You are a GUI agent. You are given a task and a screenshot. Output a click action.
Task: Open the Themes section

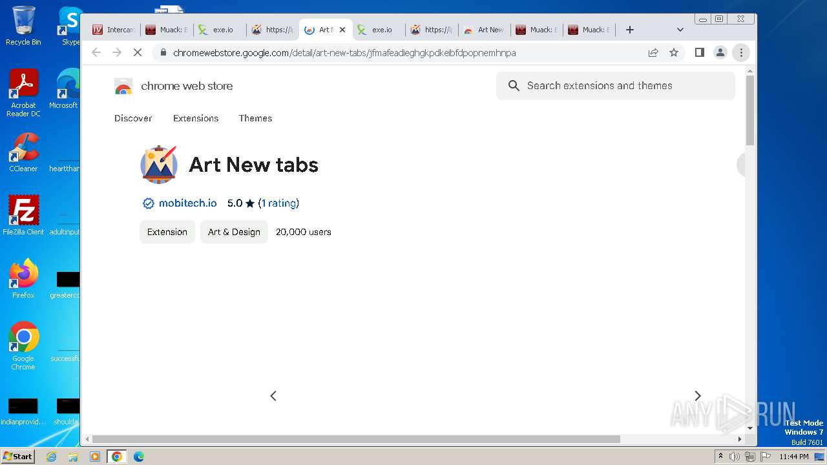click(x=255, y=118)
